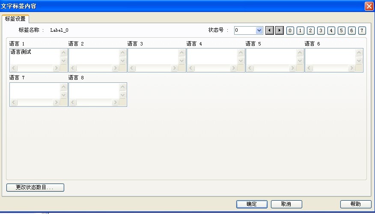375x214 pixels.
Task: Open the 状态号 dropdown list
Action: click(259, 30)
